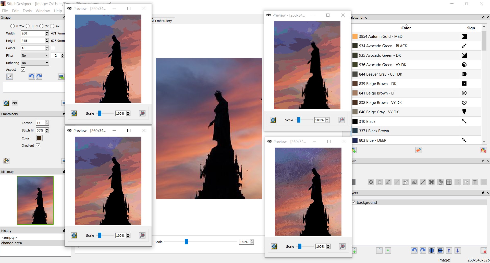Uncheck the background layer checkbox
490x263 pixels.
coord(354,202)
